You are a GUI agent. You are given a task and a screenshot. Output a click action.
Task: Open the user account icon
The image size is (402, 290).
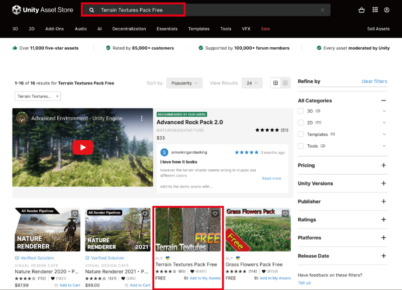[x=386, y=10]
